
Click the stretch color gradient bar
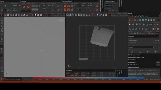click(x=89, y=78)
